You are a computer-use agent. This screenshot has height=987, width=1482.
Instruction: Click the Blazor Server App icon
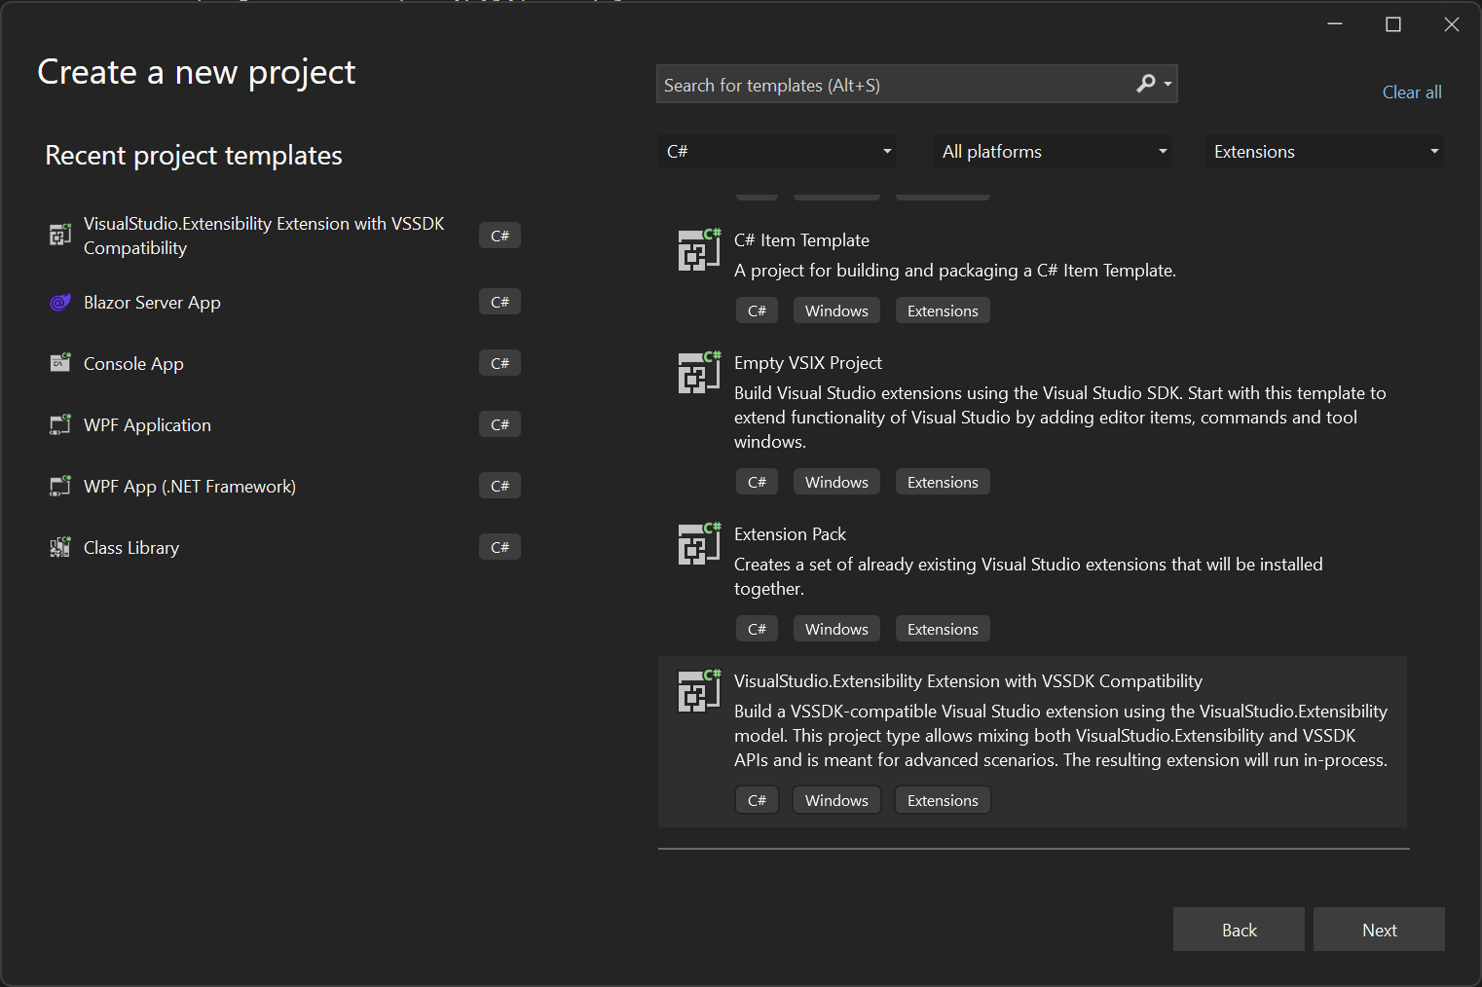point(60,302)
